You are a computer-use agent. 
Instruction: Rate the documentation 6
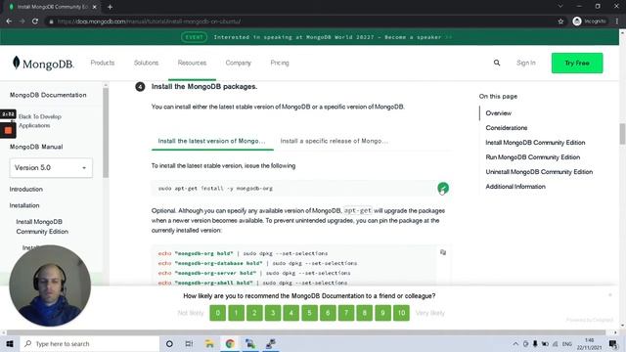328,313
